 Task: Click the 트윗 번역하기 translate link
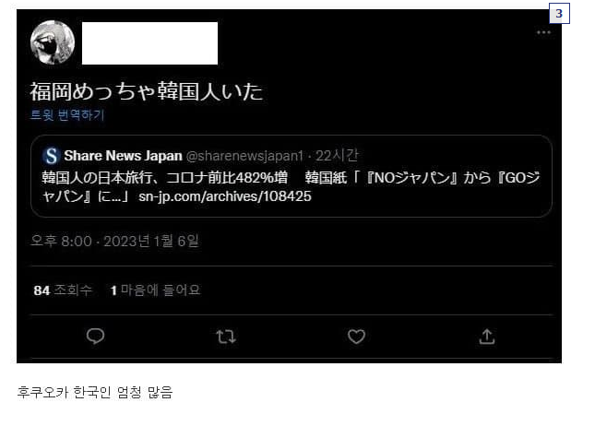click(67, 114)
